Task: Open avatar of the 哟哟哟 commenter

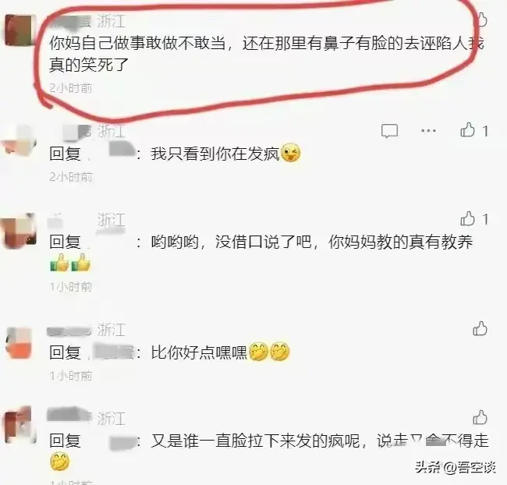Action: (19, 231)
